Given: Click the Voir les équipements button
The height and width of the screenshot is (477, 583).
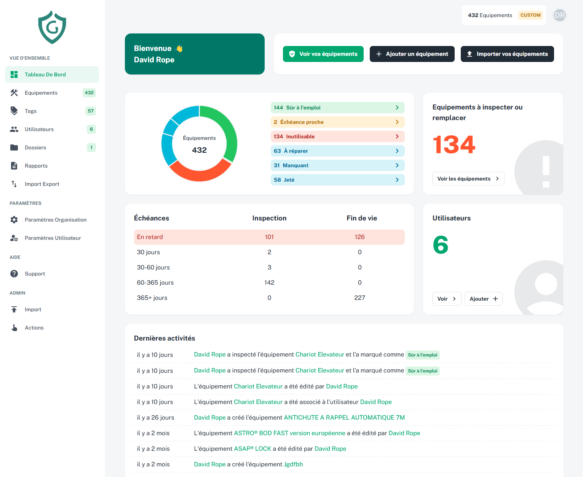Looking at the screenshot, I should (468, 179).
